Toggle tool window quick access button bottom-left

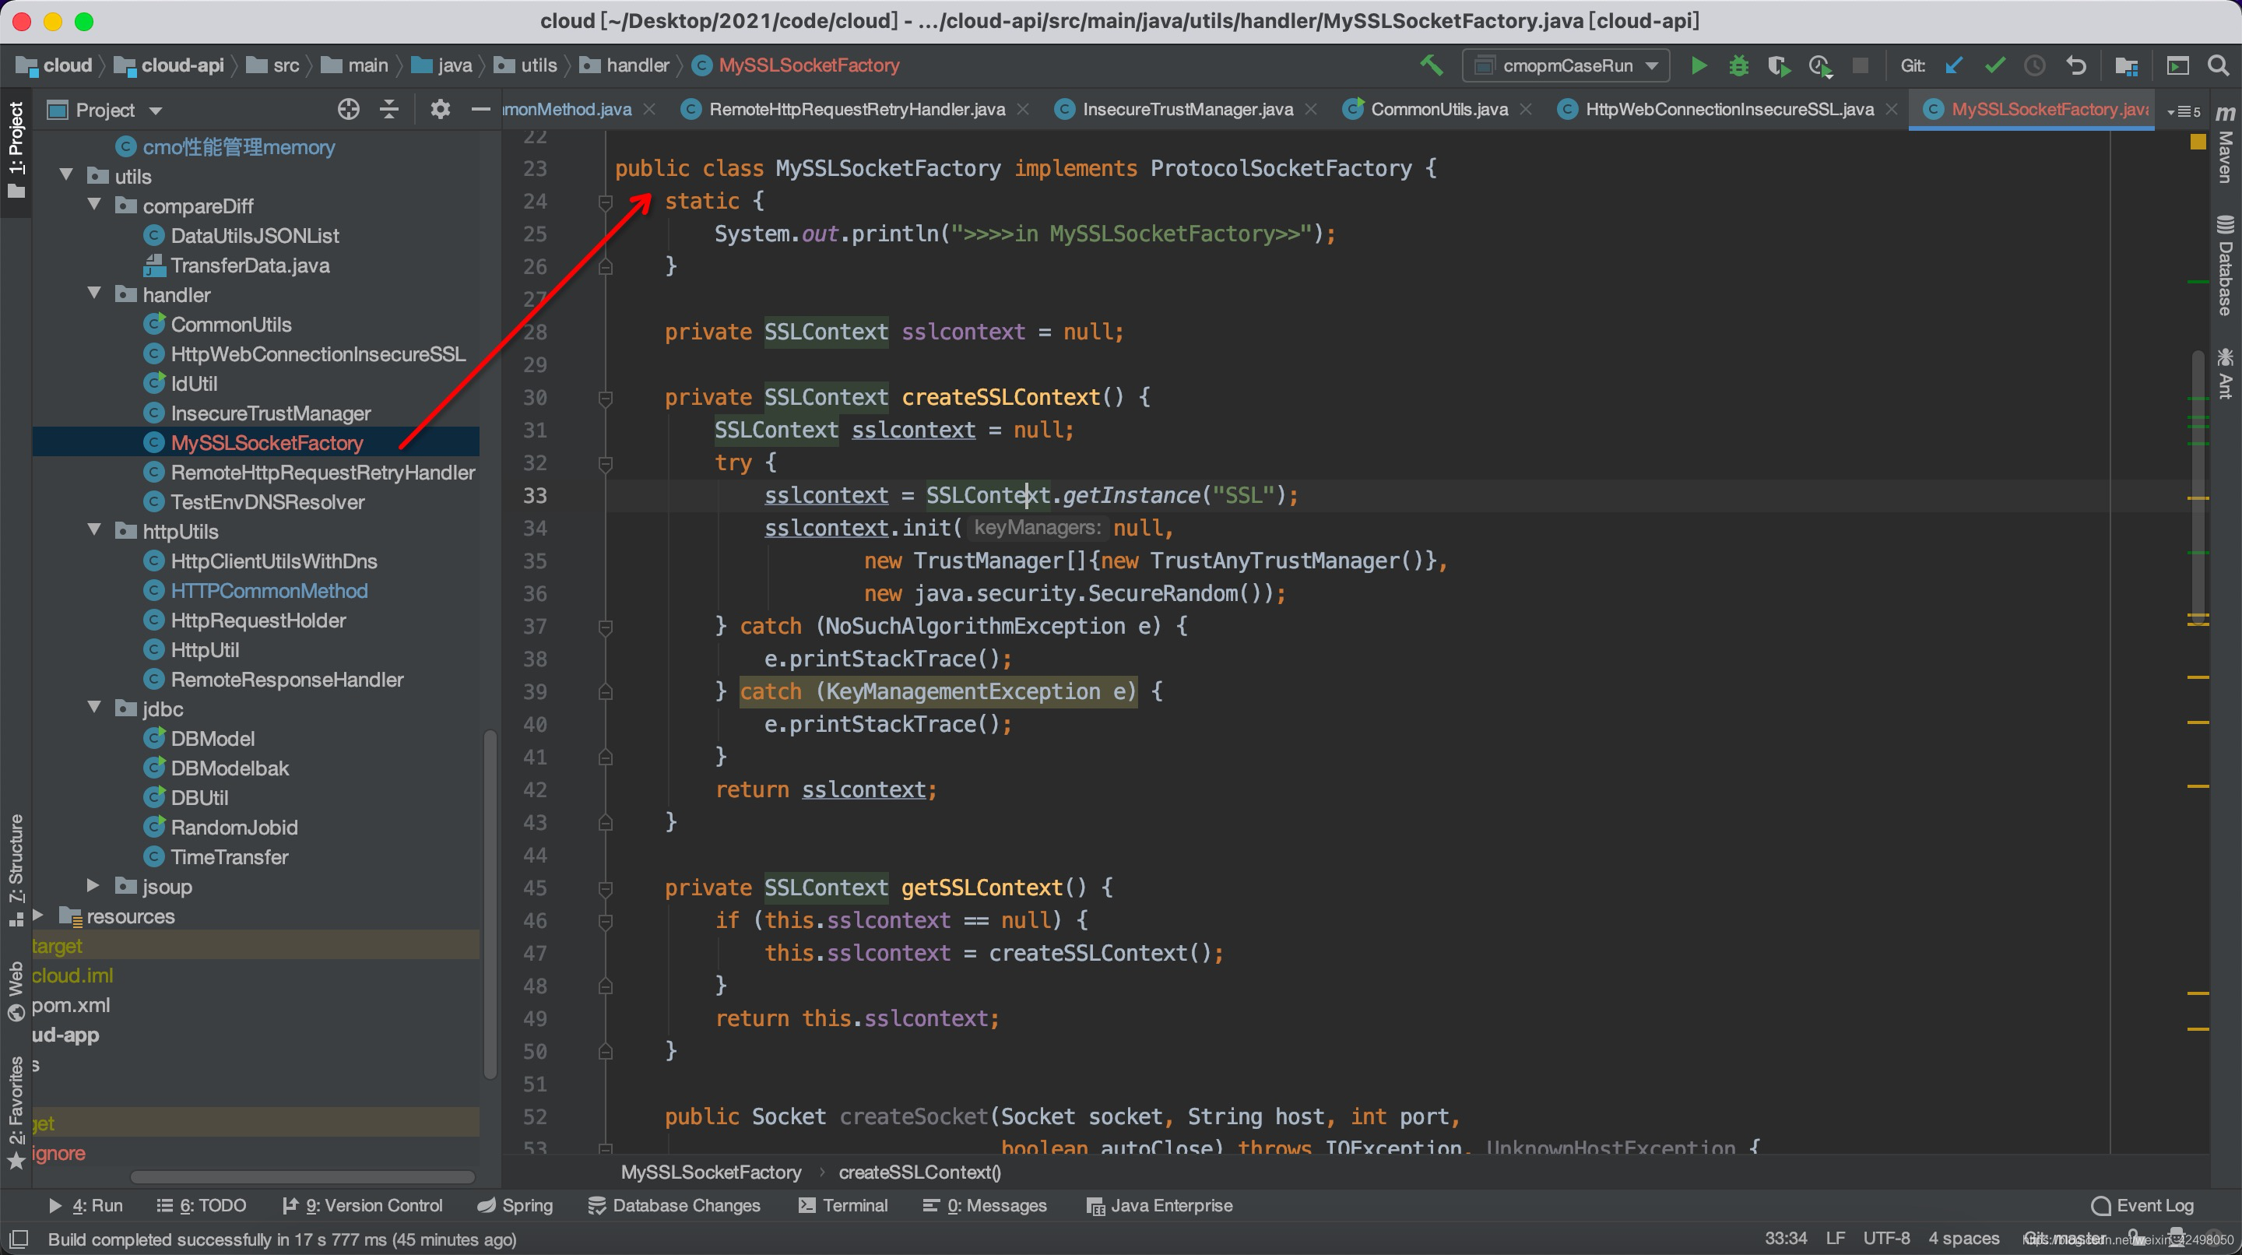click(x=18, y=1239)
